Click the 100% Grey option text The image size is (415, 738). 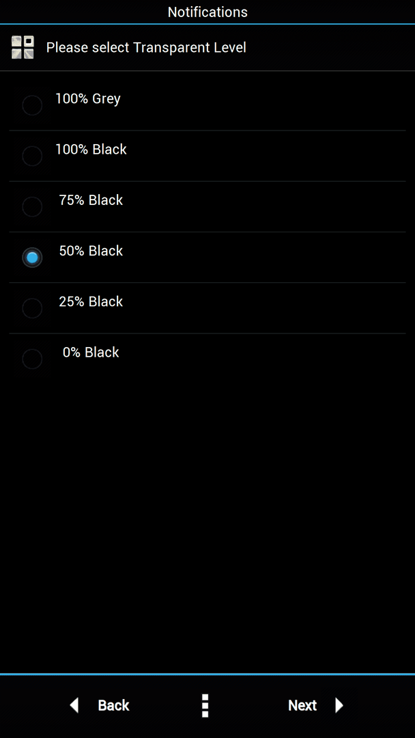(88, 99)
